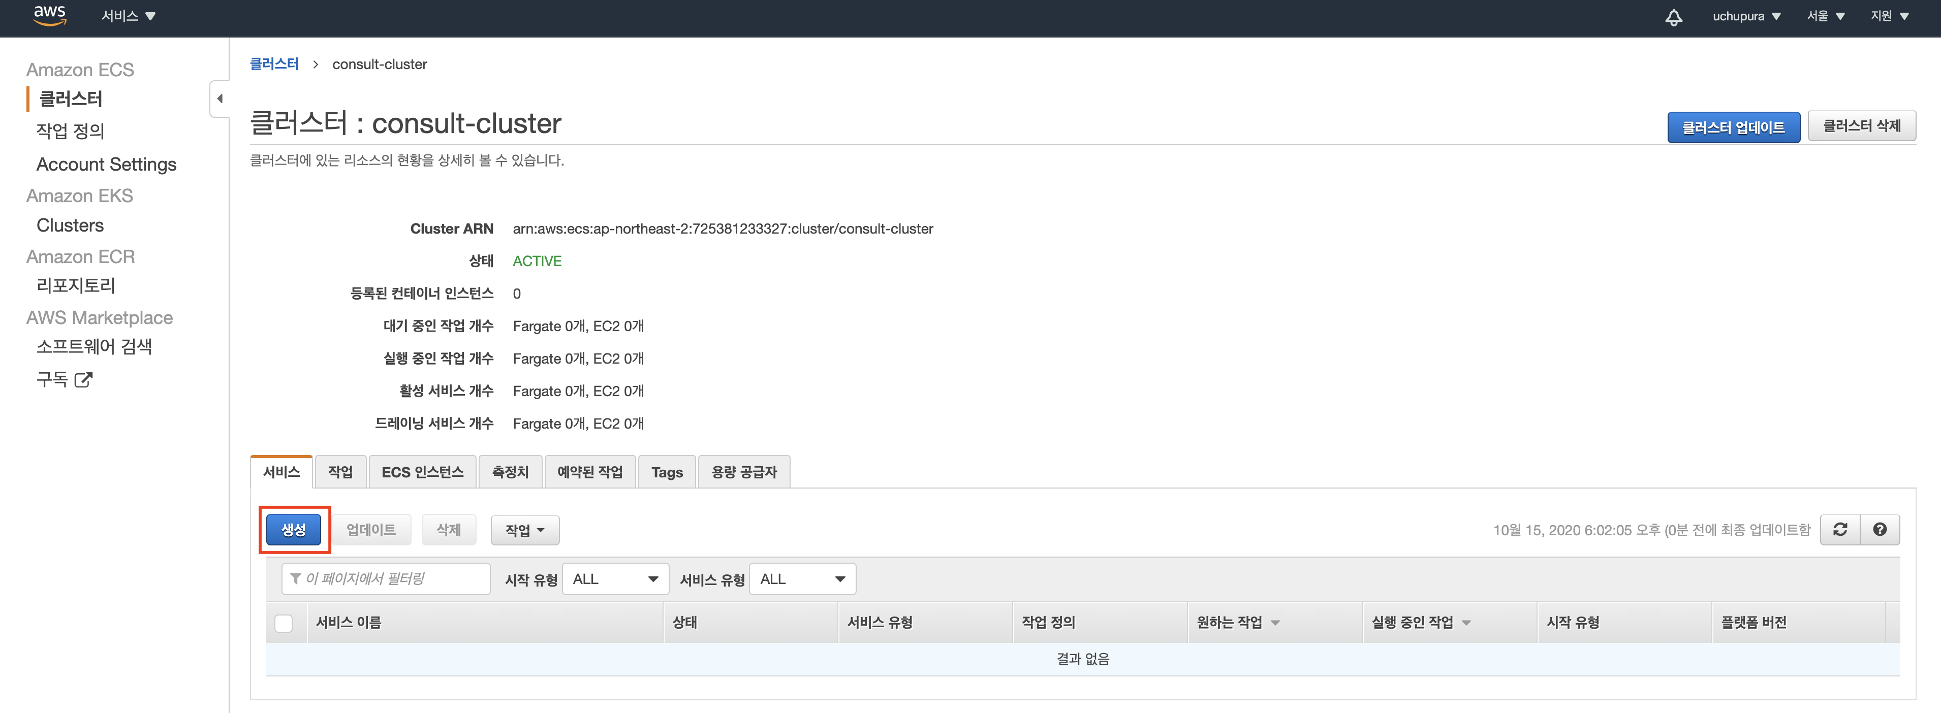Switch to the ECS 인스턴스 tab
The image size is (1941, 713).
coord(422,472)
